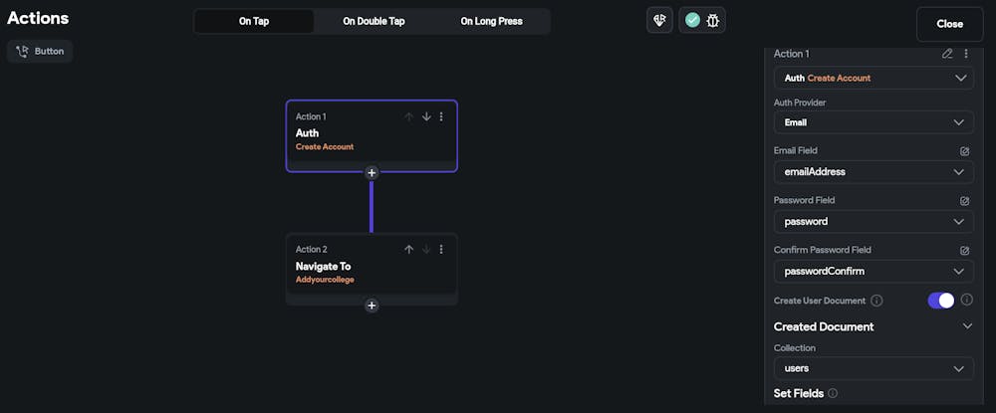Add action with plus below Action 1
Screen dimensions: 996x413
(x=372, y=172)
